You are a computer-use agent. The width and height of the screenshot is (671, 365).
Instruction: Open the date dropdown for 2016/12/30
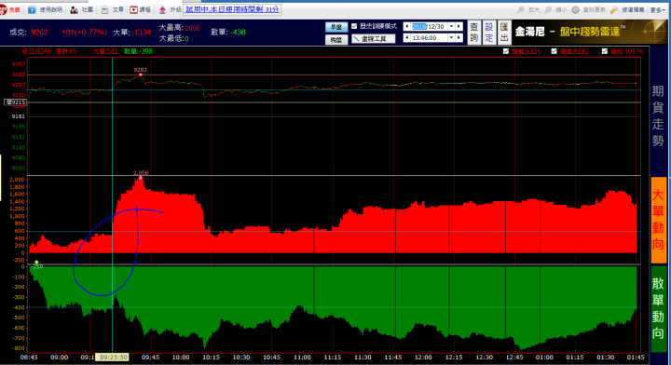[x=451, y=26]
